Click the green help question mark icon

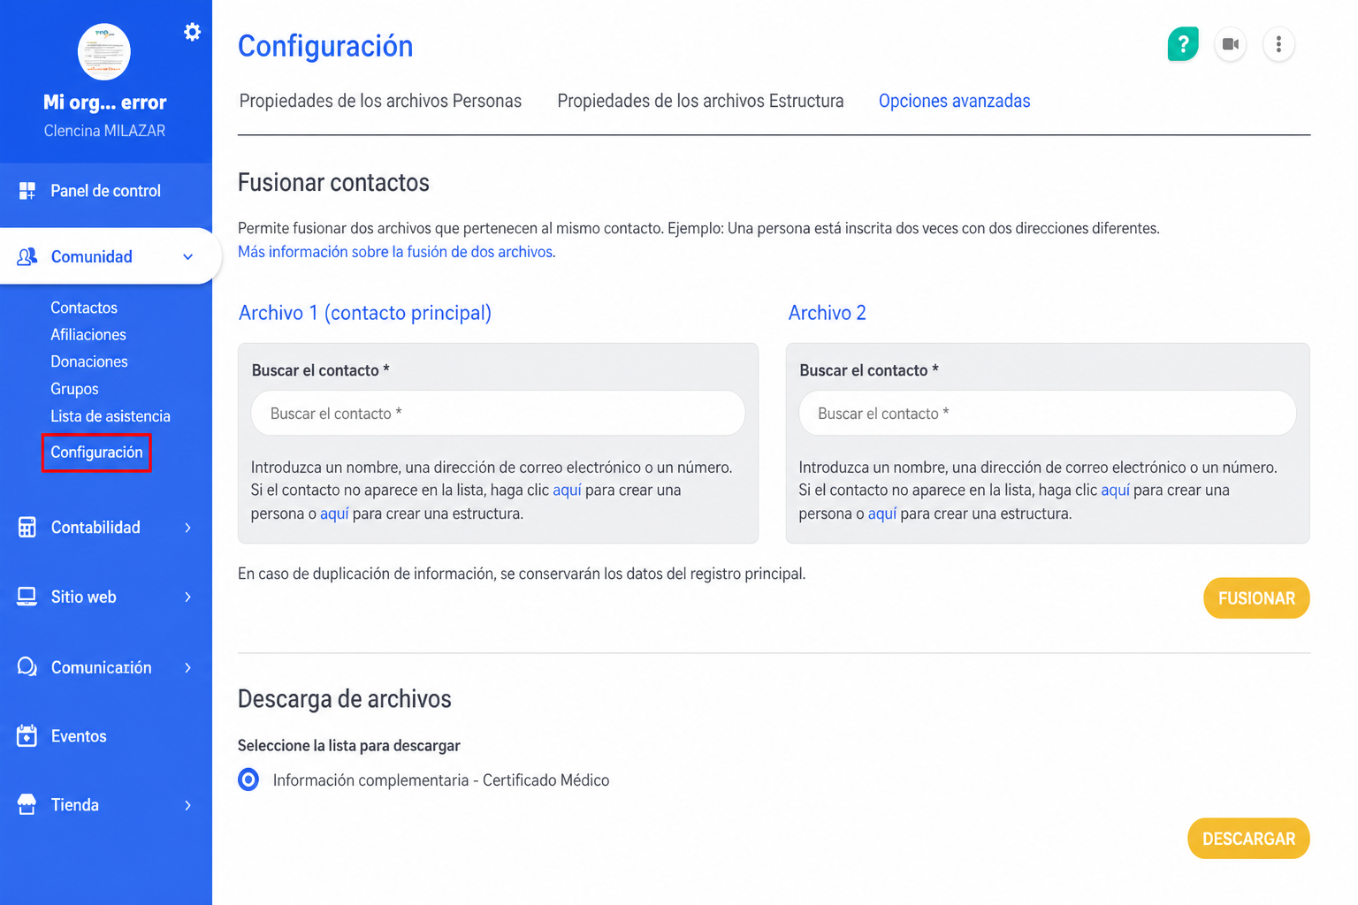point(1183,44)
